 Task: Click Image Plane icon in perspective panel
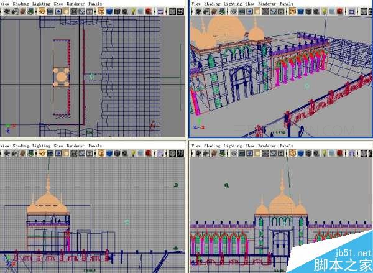tap(222, 11)
